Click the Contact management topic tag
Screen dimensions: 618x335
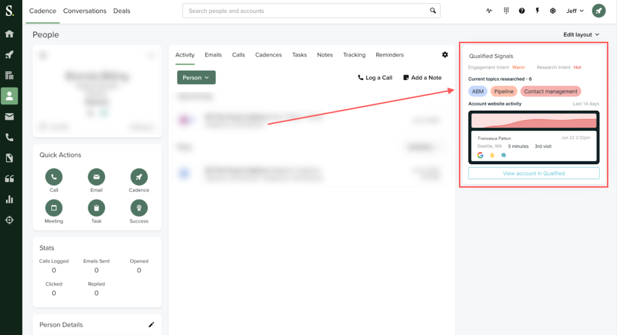click(550, 91)
